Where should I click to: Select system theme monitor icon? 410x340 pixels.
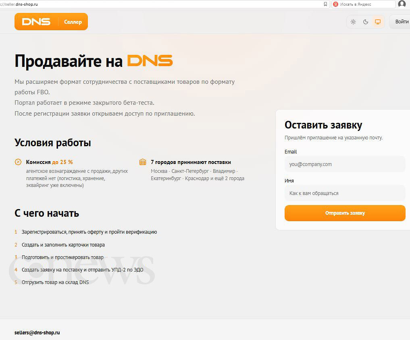(x=378, y=22)
